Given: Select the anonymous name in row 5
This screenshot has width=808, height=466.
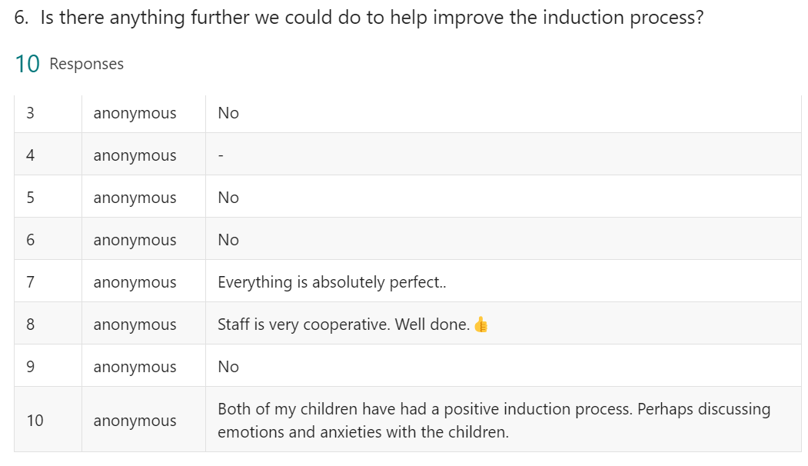Looking at the screenshot, I should click(135, 198).
